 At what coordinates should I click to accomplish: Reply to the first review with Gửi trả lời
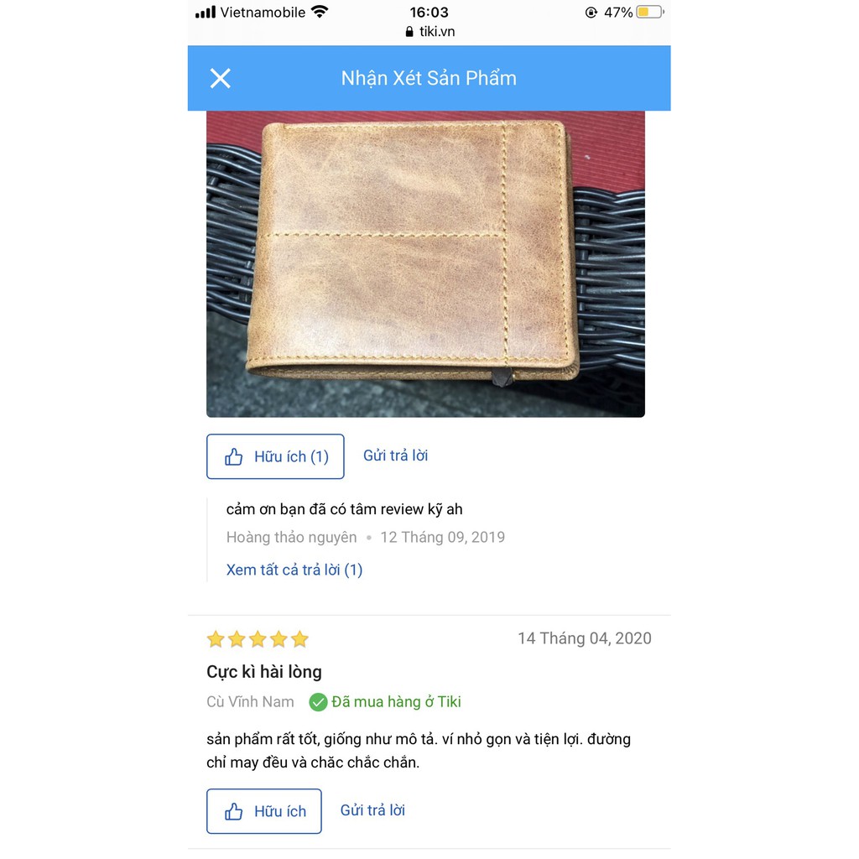click(396, 456)
